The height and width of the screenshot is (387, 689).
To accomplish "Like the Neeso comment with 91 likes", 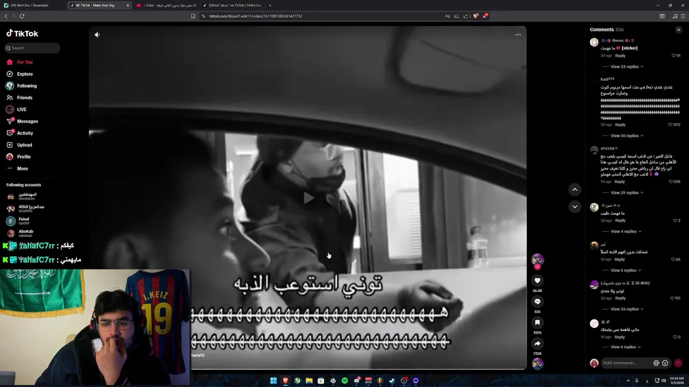I will pyautogui.click(x=673, y=56).
